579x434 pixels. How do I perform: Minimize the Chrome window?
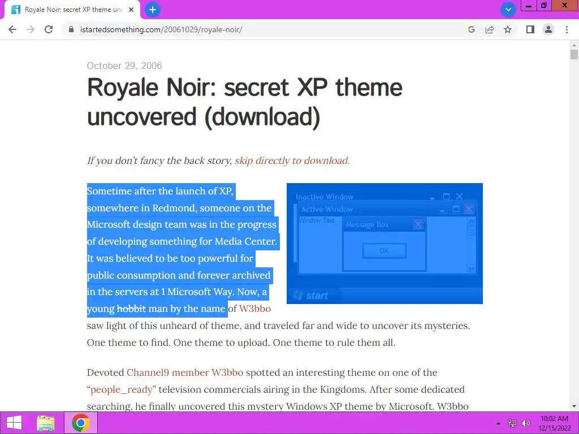click(529, 6)
